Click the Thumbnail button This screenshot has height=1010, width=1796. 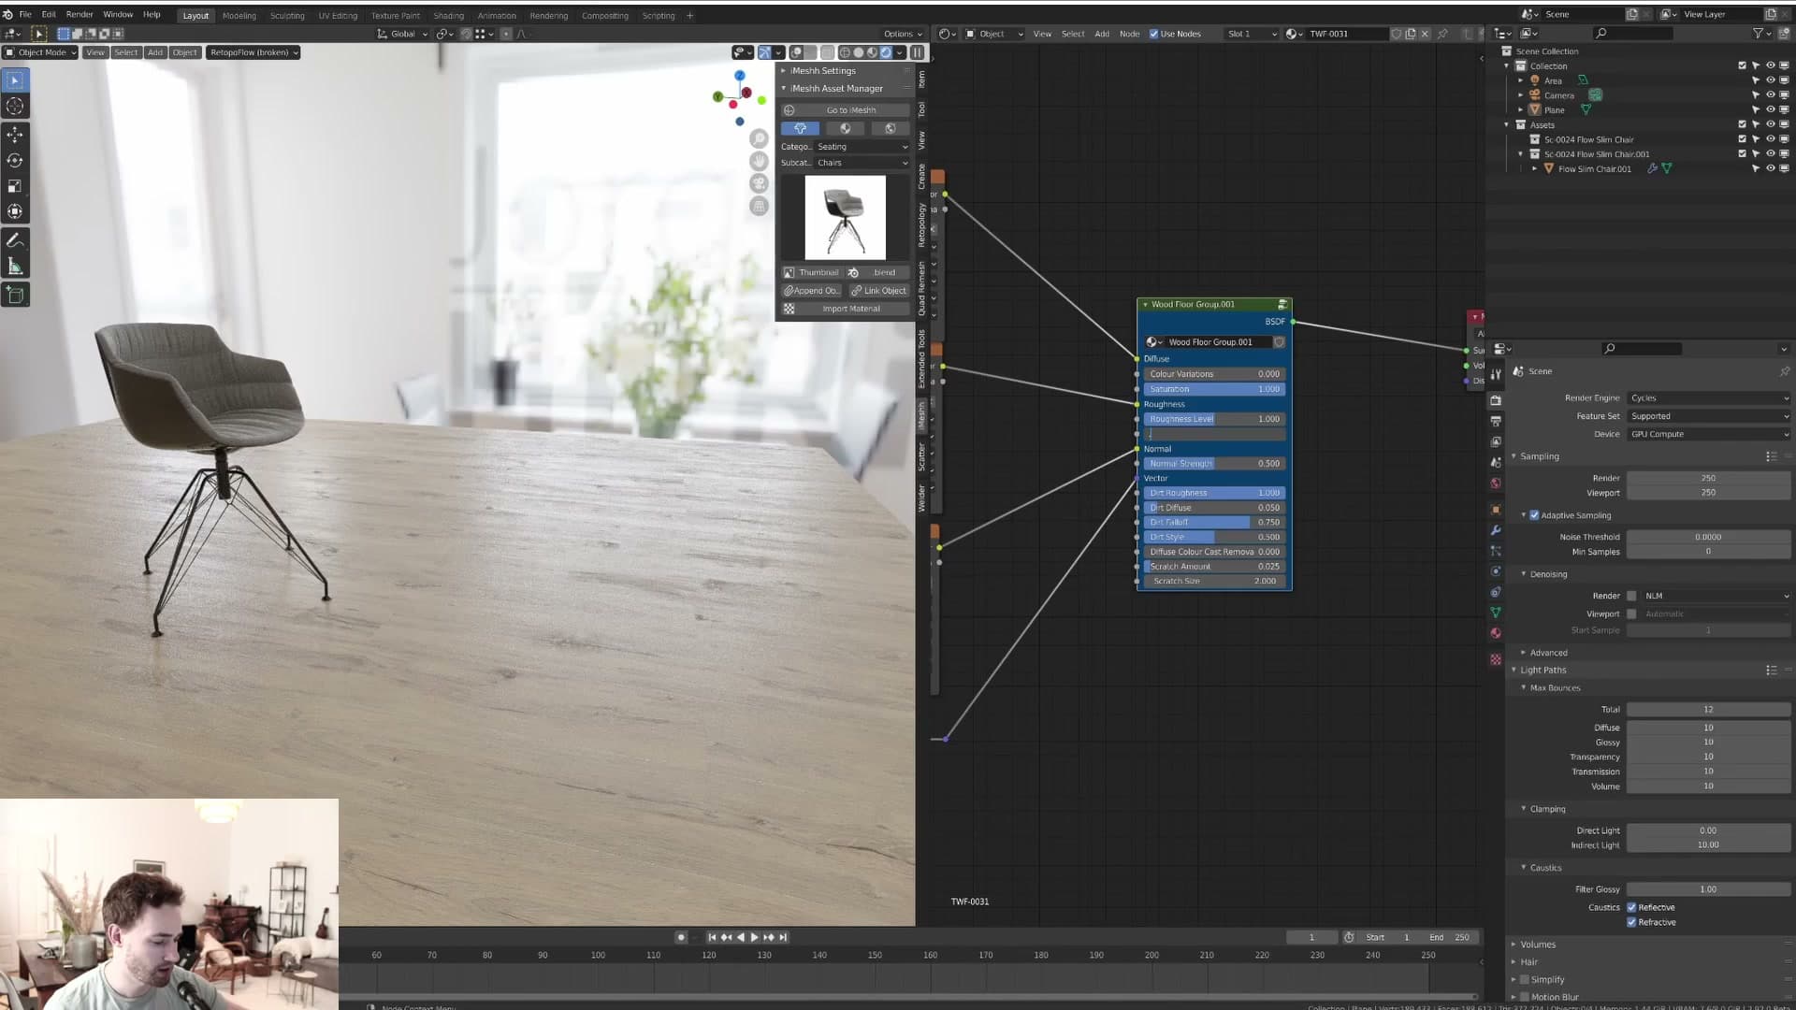pos(812,273)
